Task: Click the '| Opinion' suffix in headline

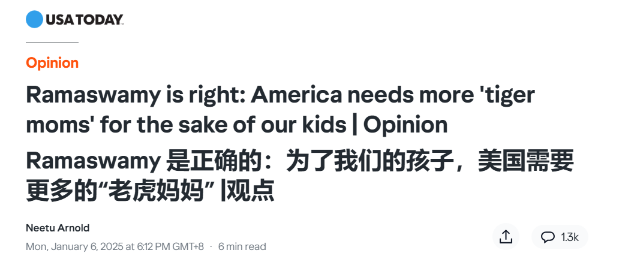Action: [x=400, y=125]
